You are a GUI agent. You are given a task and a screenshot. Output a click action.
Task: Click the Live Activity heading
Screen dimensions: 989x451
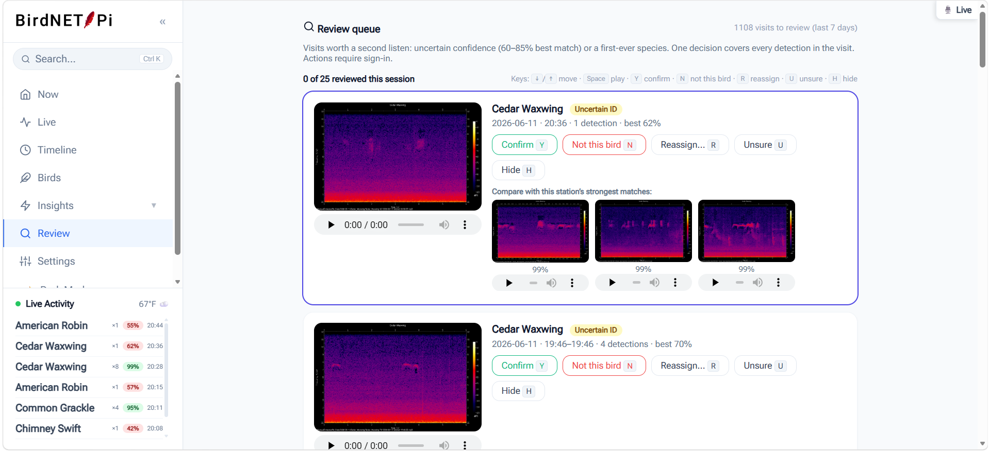[x=50, y=304]
